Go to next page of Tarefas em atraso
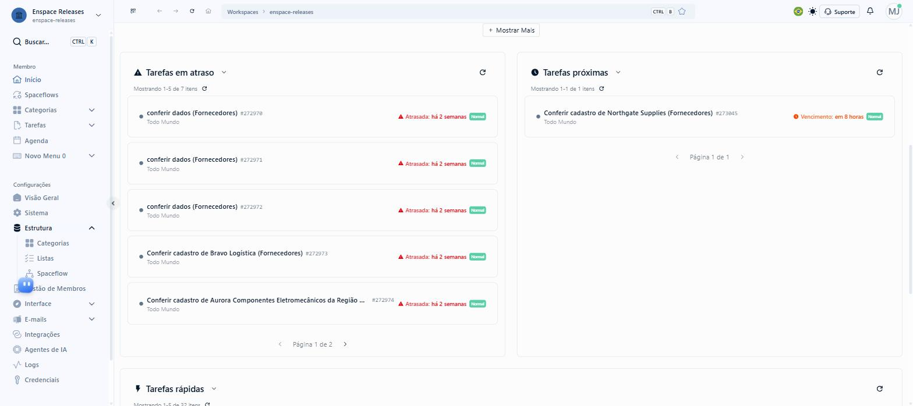913x406 pixels. tap(345, 344)
